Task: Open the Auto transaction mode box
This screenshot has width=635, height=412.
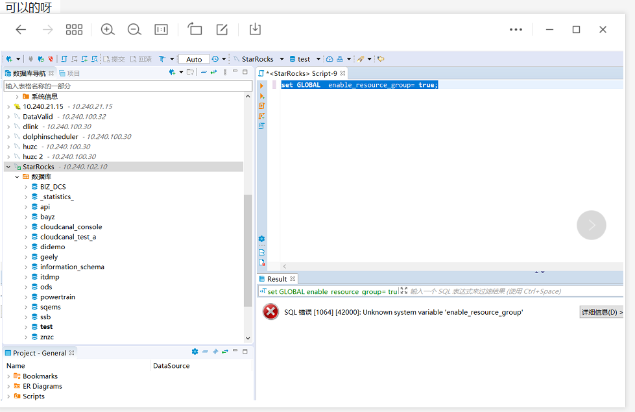Action: point(194,59)
